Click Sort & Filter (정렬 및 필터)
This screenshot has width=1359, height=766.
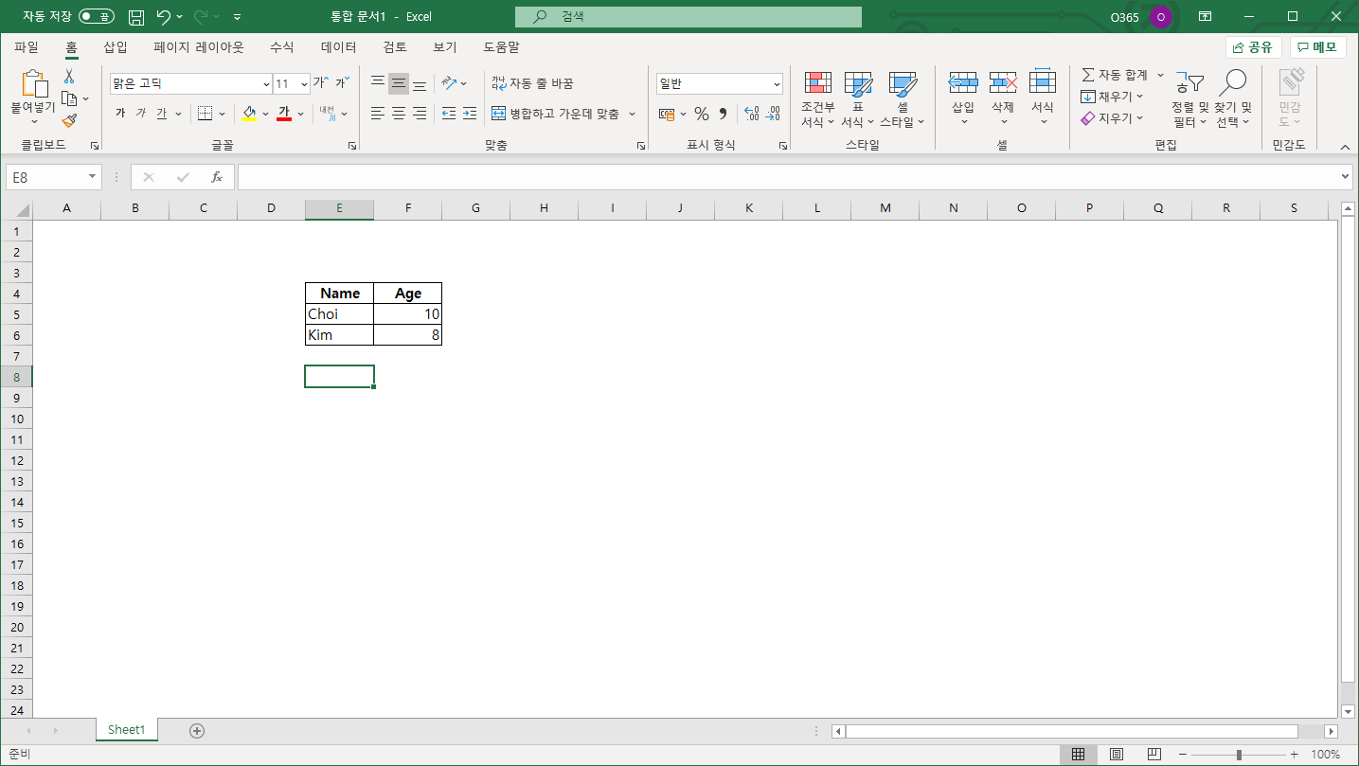pyautogui.click(x=1190, y=99)
